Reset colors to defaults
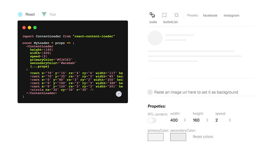 [203, 137]
